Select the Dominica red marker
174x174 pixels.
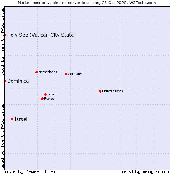(x=5, y=81)
